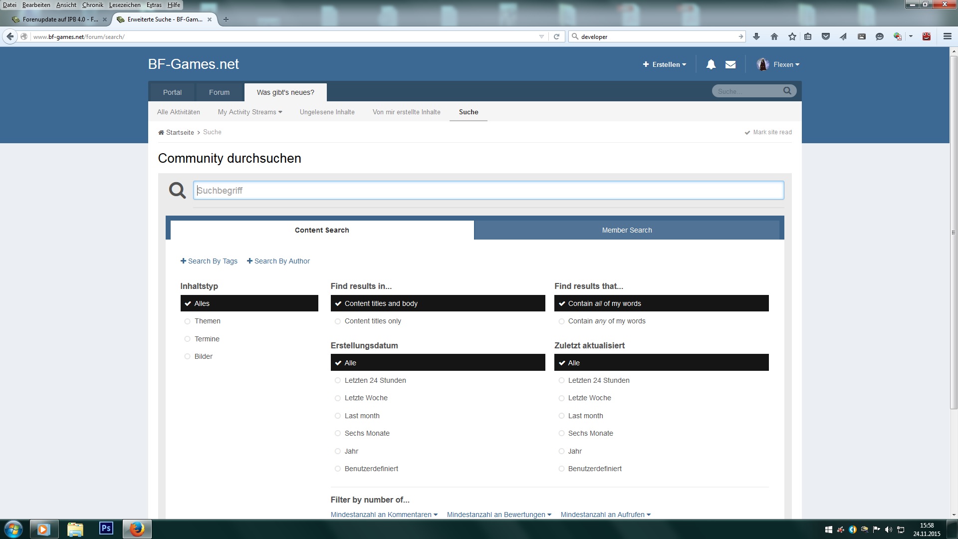Click the page reload icon
The width and height of the screenshot is (958, 539).
[556, 36]
